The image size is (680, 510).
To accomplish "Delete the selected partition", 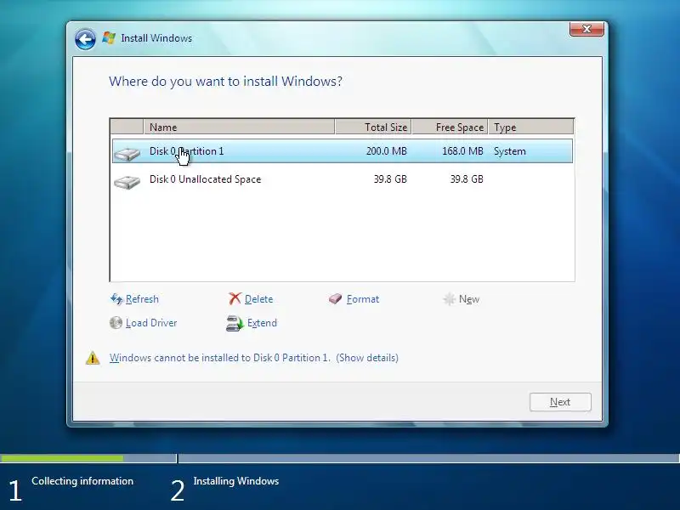I will click(259, 299).
